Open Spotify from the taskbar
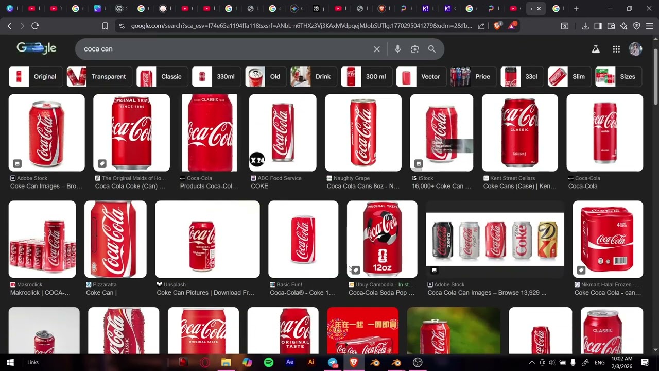Viewport: 659px width, 371px height. coord(269,362)
